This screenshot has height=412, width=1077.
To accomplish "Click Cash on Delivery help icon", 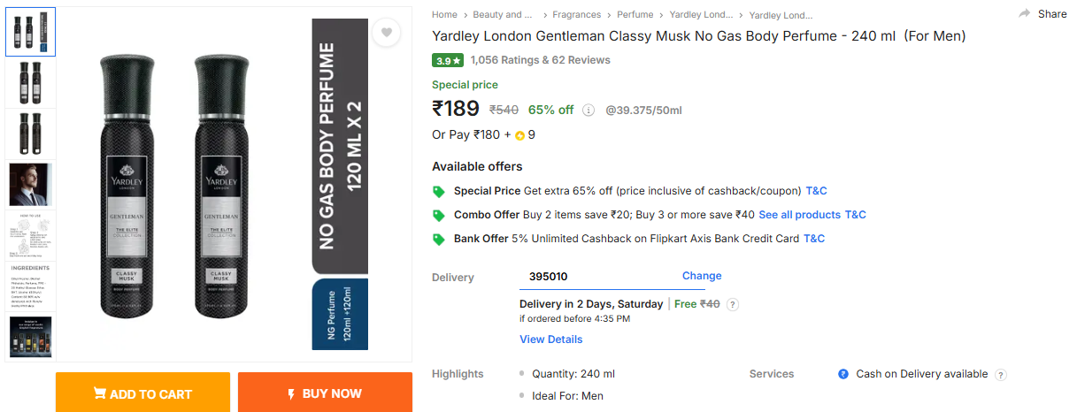I will click(x=1001, y=375).
